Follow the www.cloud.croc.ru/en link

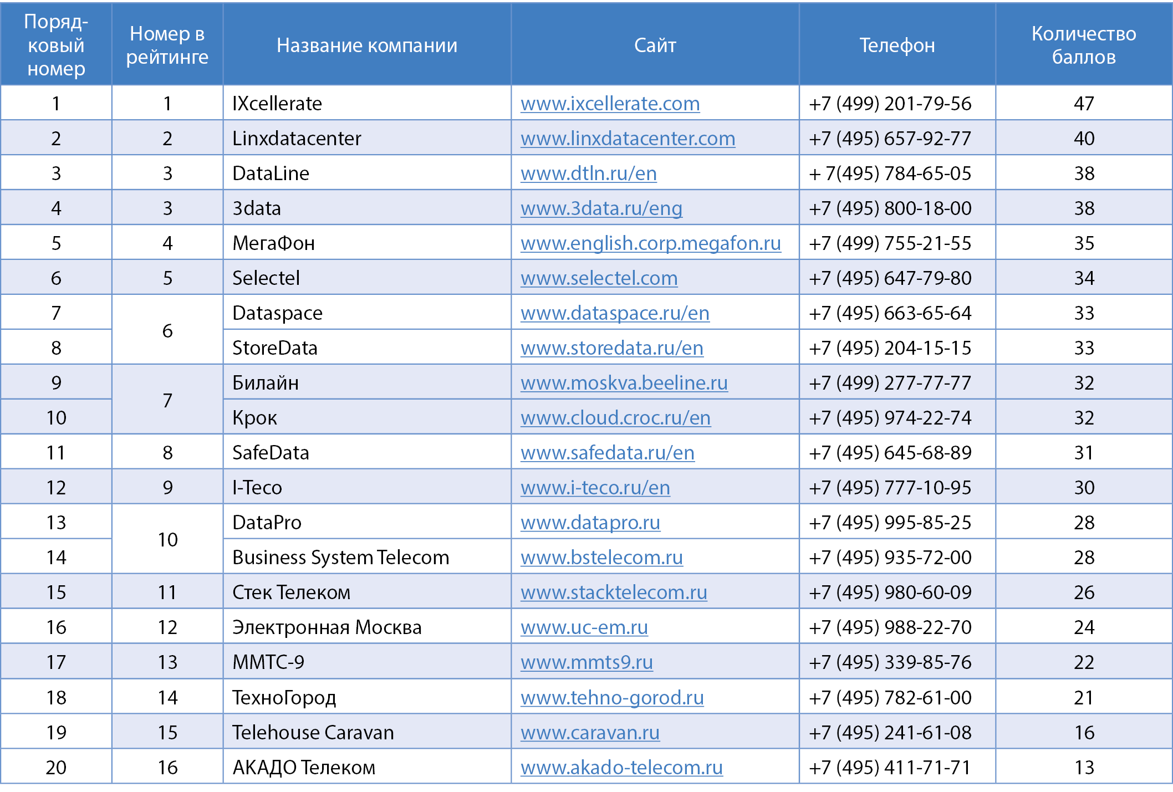pyautogui.click(x=615, y=418)
